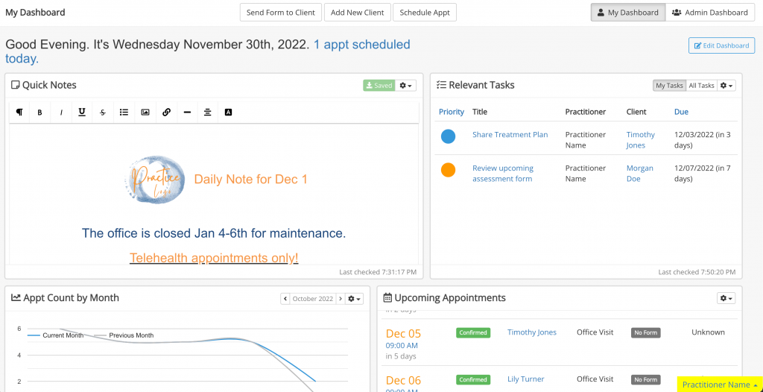The image size is (763, 392).
Task: Insert a hyperlink in Quick Notes
Action: pos(166,112)
